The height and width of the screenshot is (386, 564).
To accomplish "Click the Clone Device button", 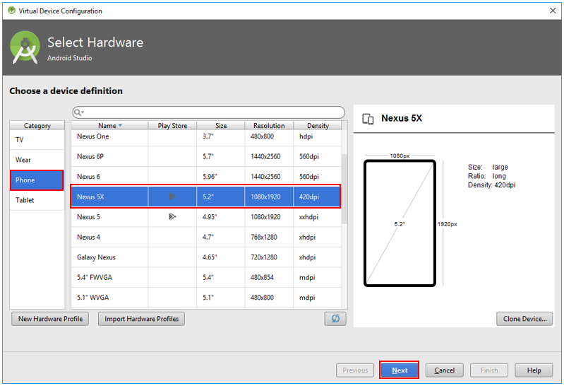I will 524,319.
